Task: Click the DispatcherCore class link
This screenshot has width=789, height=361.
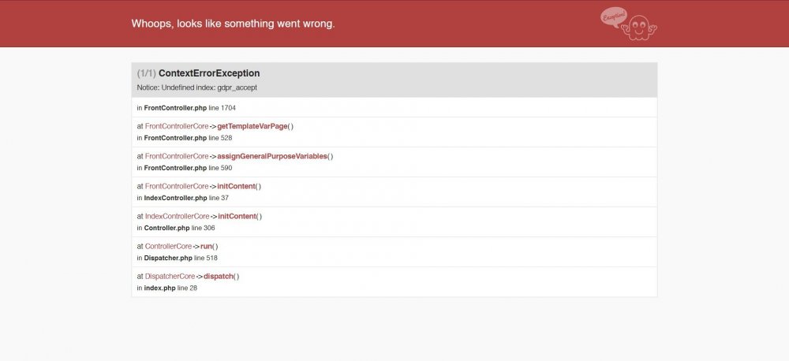Action: point(170,276)
